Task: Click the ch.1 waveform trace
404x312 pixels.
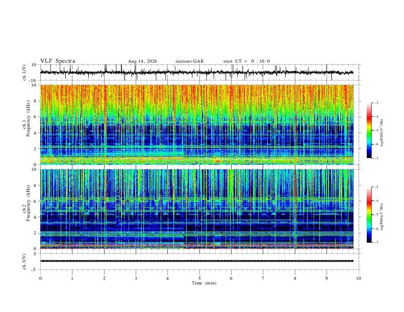Action: (197, 72)
